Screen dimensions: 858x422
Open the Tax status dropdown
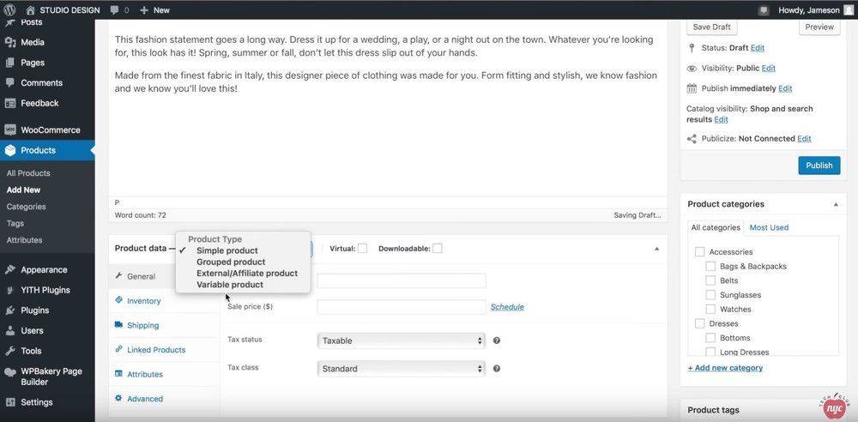coord(401,341)
